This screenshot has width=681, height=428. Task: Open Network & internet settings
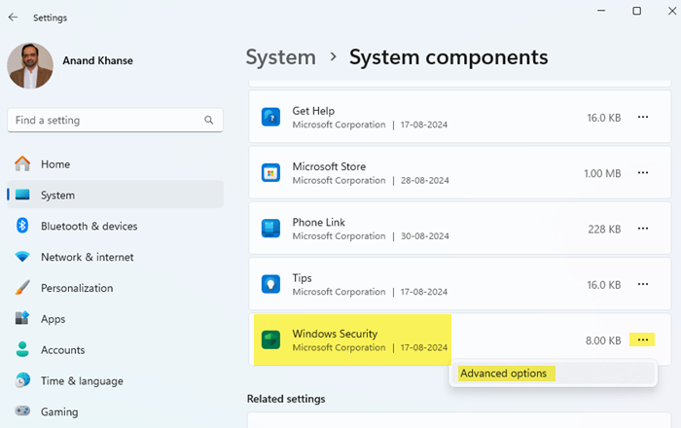tap(87, 258)
